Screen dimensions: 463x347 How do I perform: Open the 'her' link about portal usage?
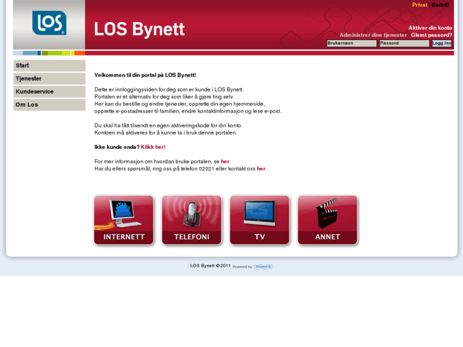pos(225,162)
